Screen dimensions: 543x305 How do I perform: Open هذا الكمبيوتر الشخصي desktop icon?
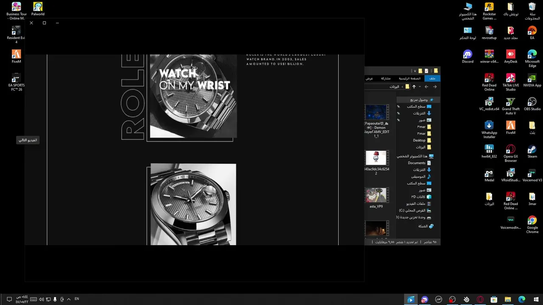(x=467, y=11)
